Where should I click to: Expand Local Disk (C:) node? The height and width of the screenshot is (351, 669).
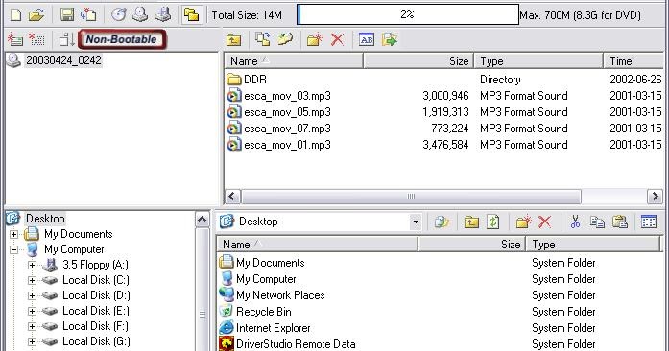point(32,280)
